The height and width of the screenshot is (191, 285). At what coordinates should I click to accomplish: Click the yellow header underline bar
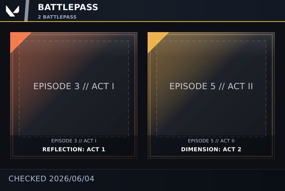pyautogui.click(x=142, y=22)
